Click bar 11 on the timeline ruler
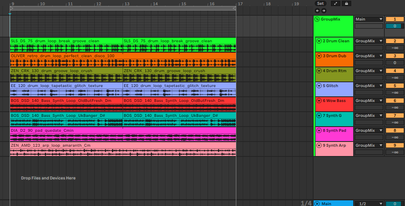Image resolution: width=405 pixels, height=206 pixels. (x=70, y=4)
